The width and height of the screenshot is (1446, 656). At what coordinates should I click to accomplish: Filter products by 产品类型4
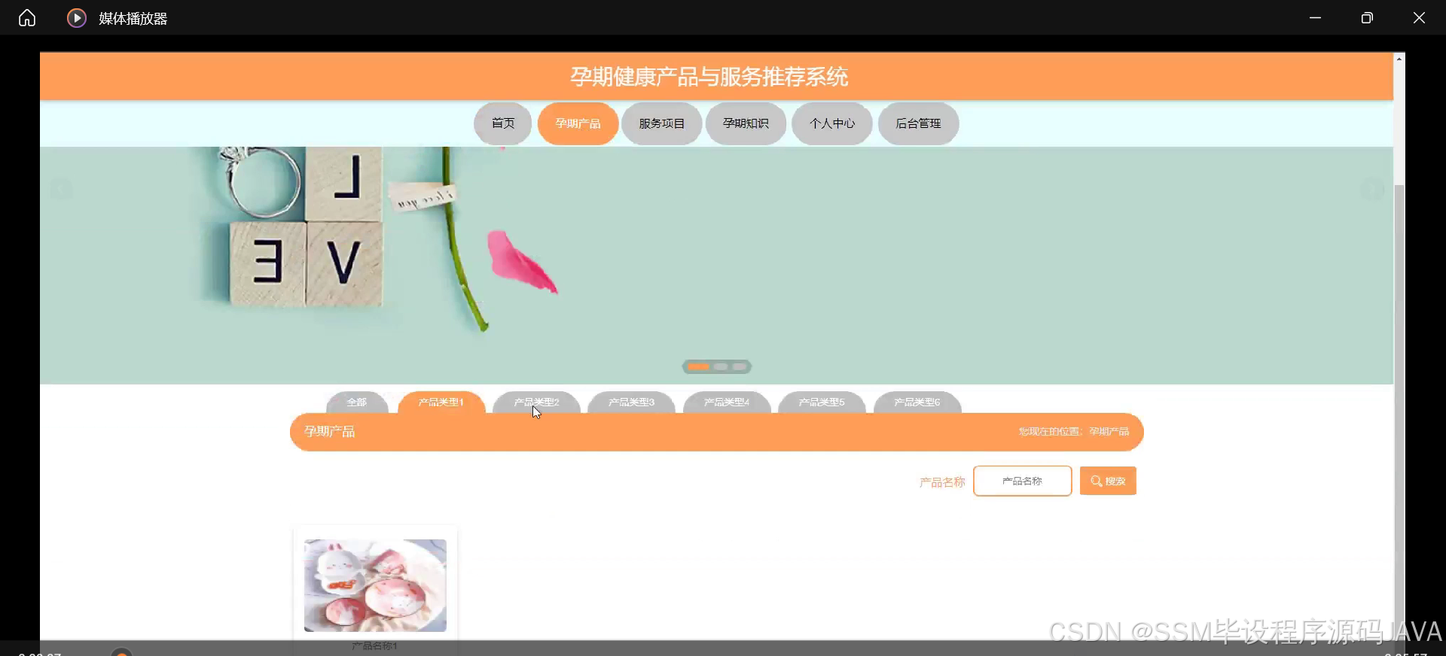click(x=727, y=402)
